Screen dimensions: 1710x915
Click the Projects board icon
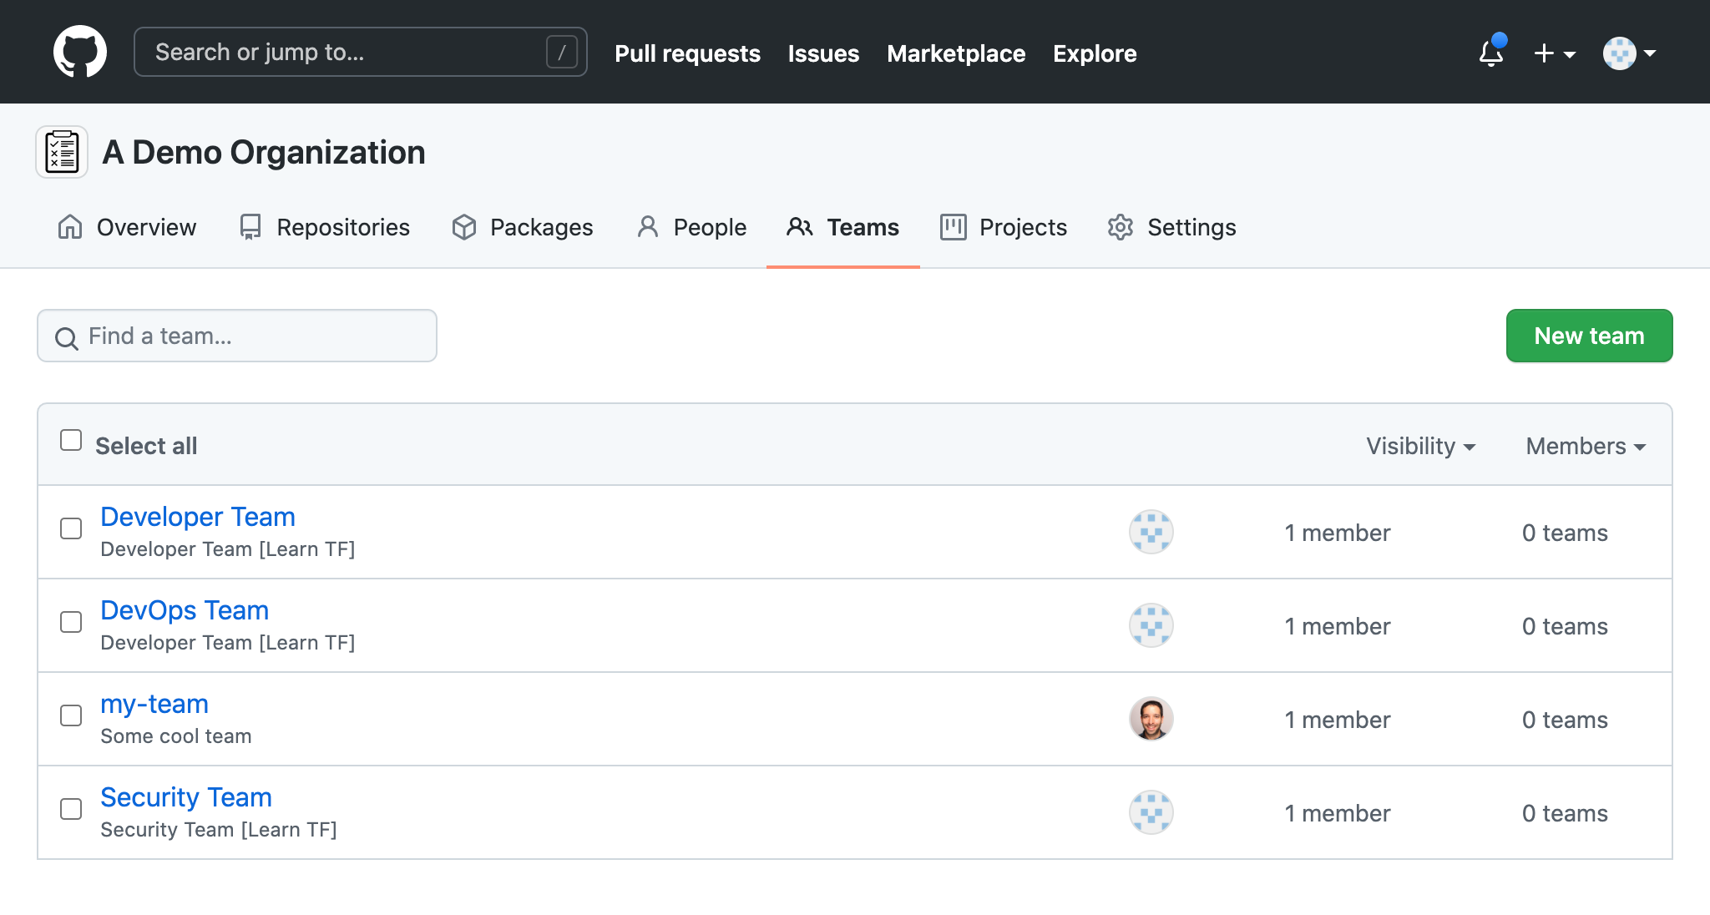click(x=953, y=226)
